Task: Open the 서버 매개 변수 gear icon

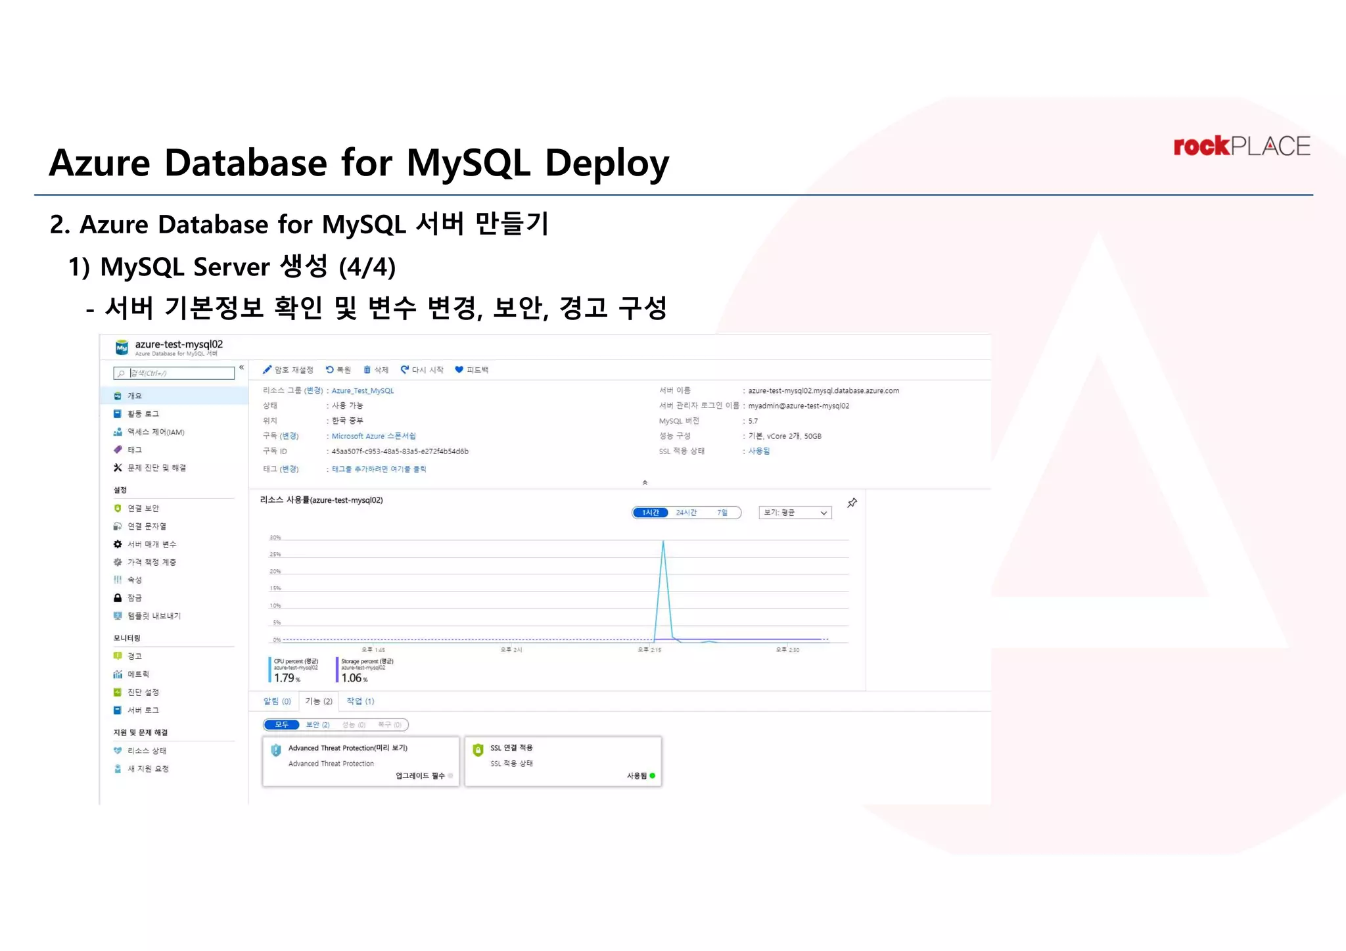Action: (x=118, y=544)
